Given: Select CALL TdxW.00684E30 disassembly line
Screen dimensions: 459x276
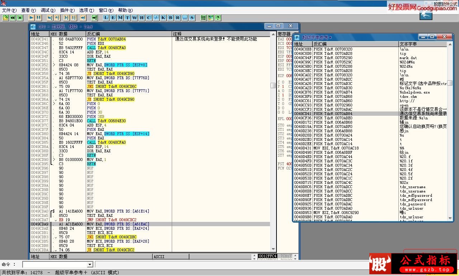Looking at the screenshot, I should tap(150, 121).
